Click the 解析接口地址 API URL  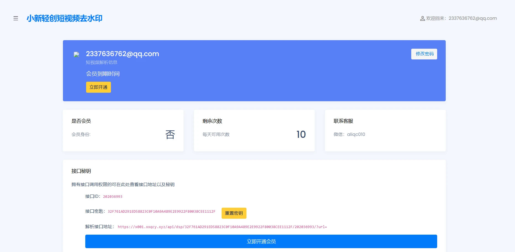point(222,227)
